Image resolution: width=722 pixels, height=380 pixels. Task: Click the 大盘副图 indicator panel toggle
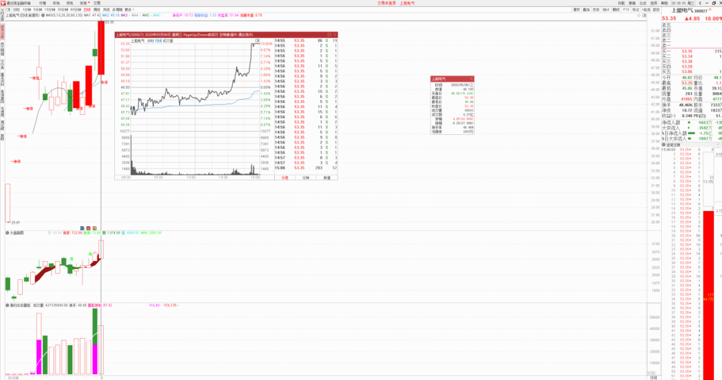(7, 233)
